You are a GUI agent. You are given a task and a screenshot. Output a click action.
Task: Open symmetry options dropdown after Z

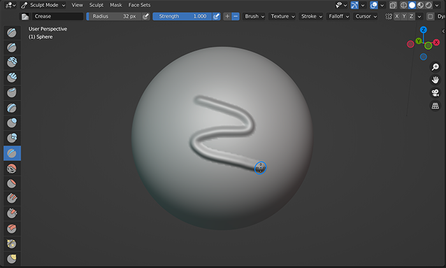point(419,17)
